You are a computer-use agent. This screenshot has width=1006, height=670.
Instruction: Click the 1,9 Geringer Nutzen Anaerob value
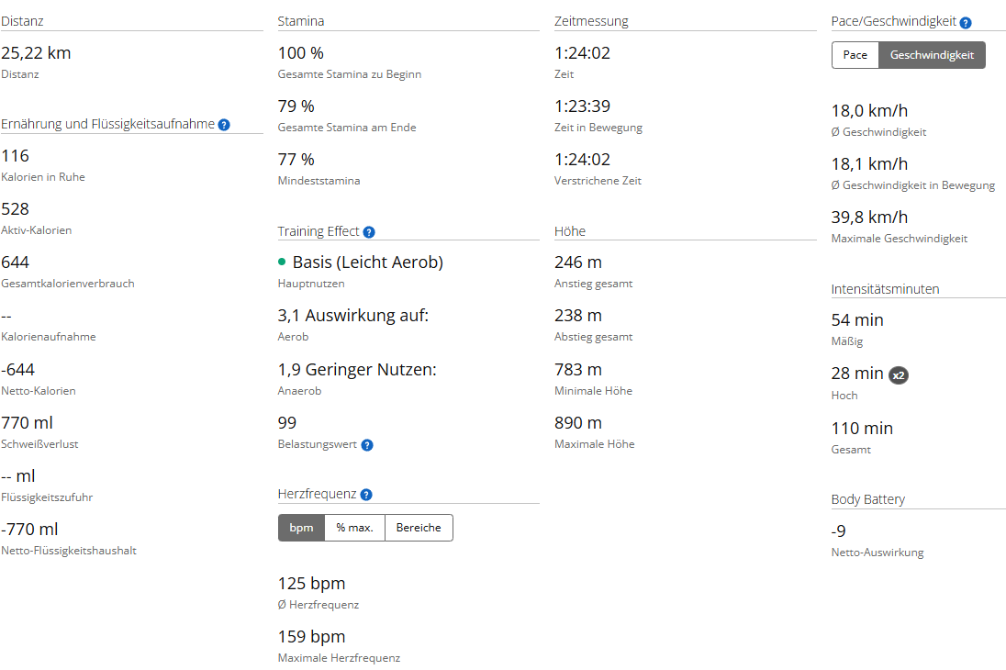[357, 369]
